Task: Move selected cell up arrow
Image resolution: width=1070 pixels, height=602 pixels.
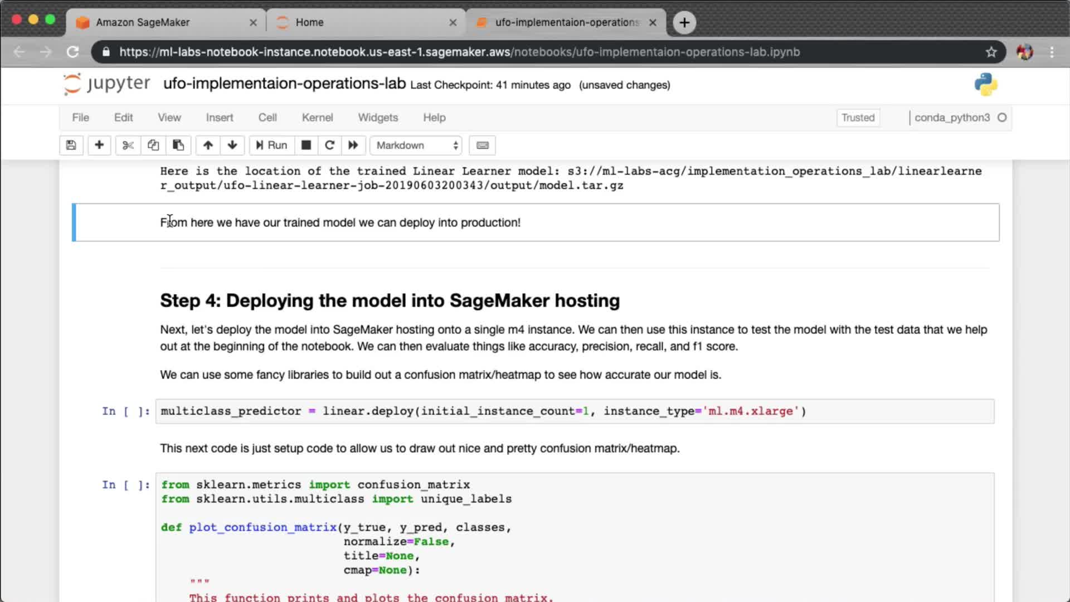Action: (208, 145)
